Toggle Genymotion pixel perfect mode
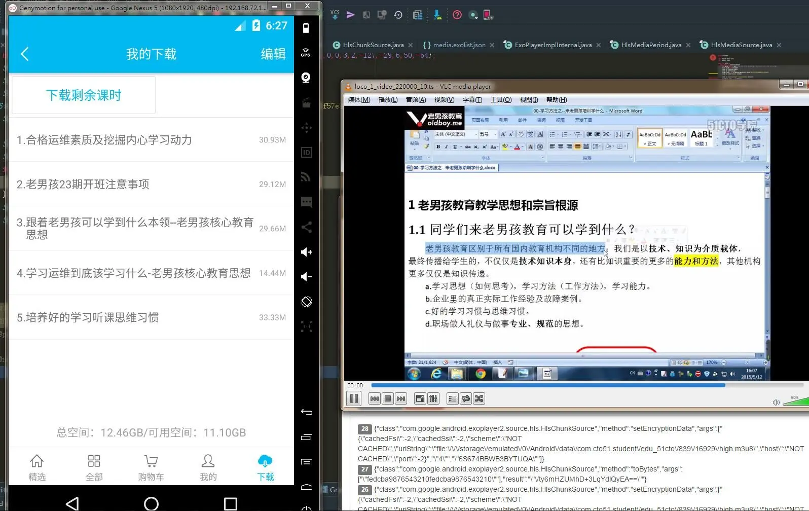This screenshot has width=809, height=511. 306,326
